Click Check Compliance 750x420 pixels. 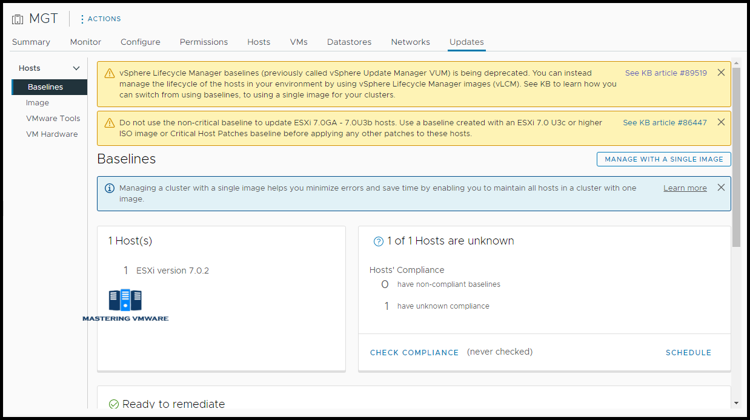point(414,353)
